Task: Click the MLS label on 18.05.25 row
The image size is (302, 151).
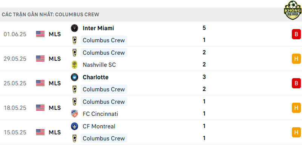Action: pyautogui.click(x=55, y=108)
